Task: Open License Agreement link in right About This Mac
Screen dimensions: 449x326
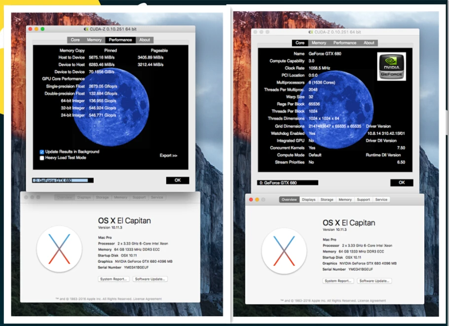Action: [x=372, y=300]
